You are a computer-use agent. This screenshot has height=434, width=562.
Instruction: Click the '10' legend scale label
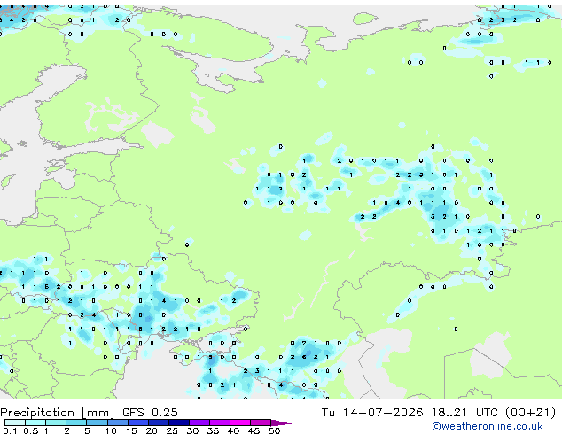[111, 430]
